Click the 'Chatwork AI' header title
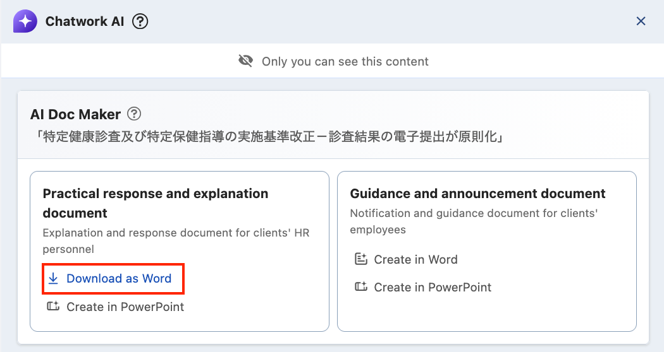664x352 pixels. pos(85,21)
